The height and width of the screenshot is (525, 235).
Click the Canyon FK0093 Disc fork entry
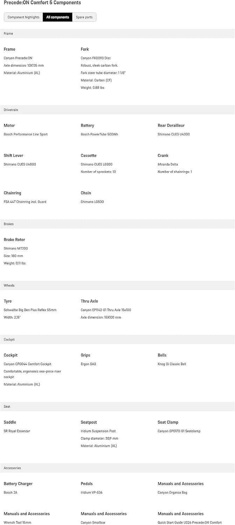[x=95, y=58]
